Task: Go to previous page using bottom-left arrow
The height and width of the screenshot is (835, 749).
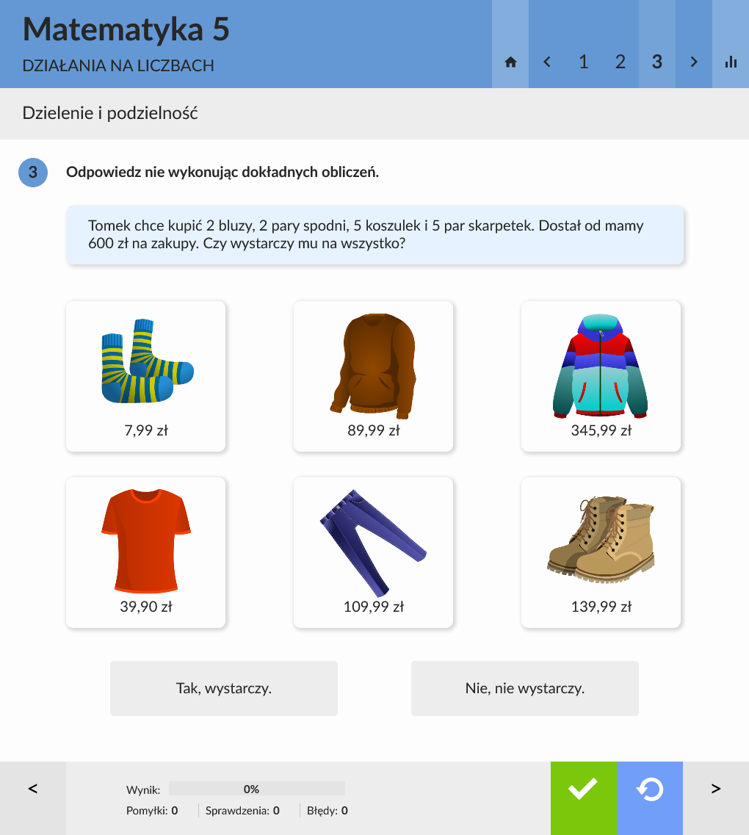Action: coord(33,789)
